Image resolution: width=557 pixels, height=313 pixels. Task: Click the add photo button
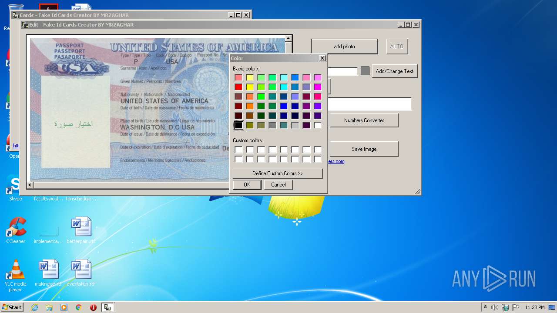(344, 47)
